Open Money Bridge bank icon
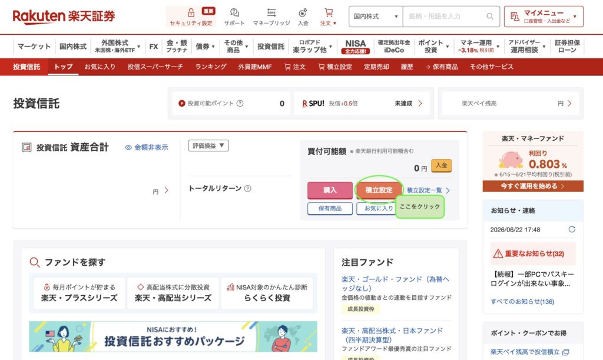603x360 pixels. [x=271, y=12]
